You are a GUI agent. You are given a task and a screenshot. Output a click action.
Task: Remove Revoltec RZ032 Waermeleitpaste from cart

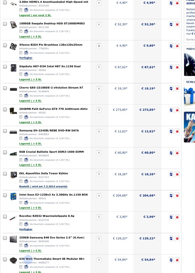click(x=177, y=217)
